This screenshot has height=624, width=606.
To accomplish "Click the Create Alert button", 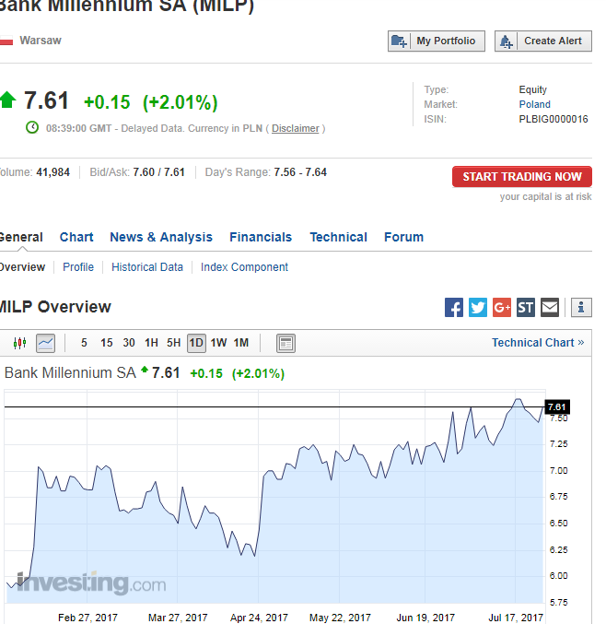I will point(543,41).
